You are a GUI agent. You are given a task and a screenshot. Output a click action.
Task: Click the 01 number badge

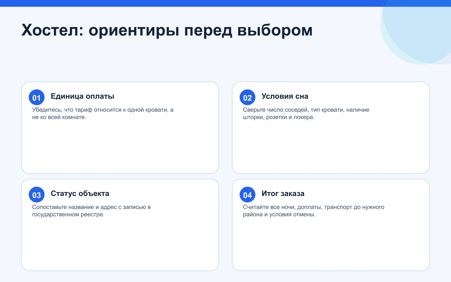pos(37,97)
